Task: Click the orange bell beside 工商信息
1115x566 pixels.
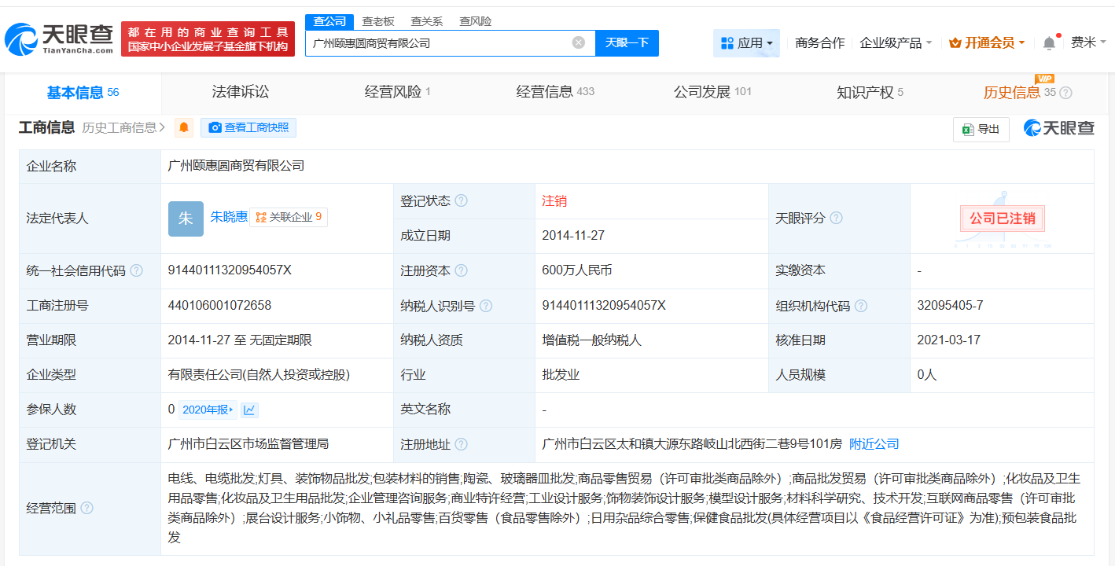Action: (x=183, y=127)
